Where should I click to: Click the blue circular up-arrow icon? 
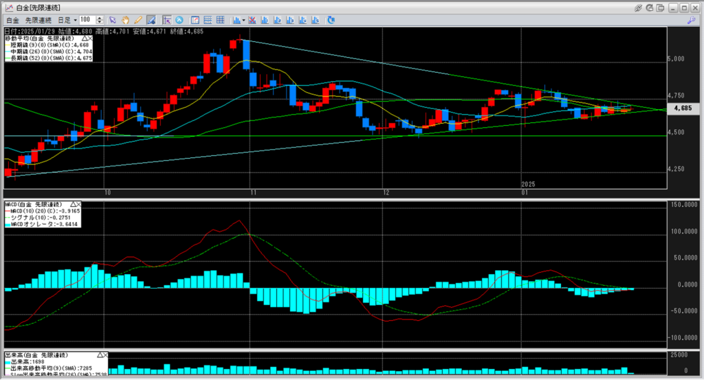179,21
